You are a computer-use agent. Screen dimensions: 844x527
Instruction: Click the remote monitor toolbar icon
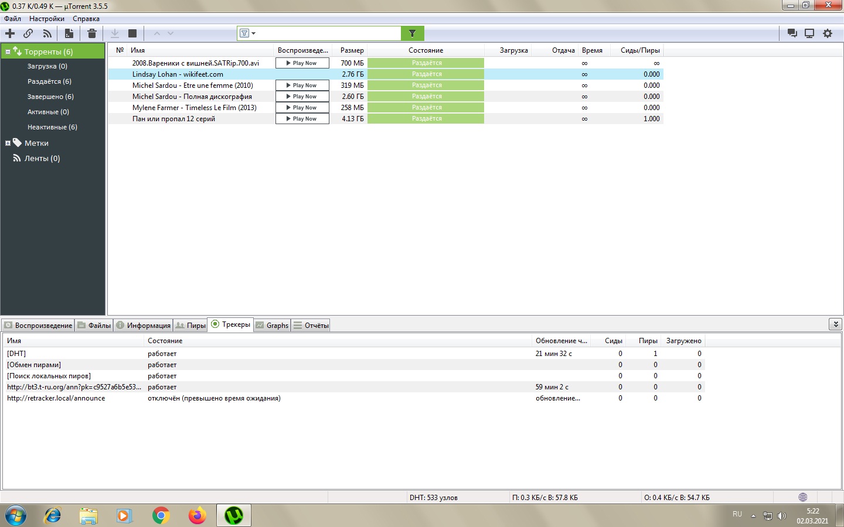click(x=809, y=33)
